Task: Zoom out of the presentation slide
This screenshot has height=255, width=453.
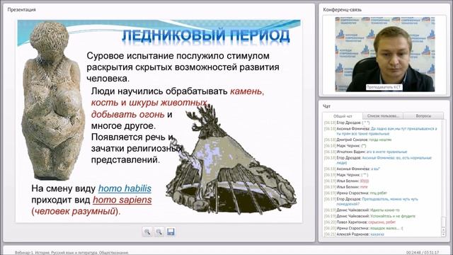Action: pyautogui.click(x=159, y=232)
